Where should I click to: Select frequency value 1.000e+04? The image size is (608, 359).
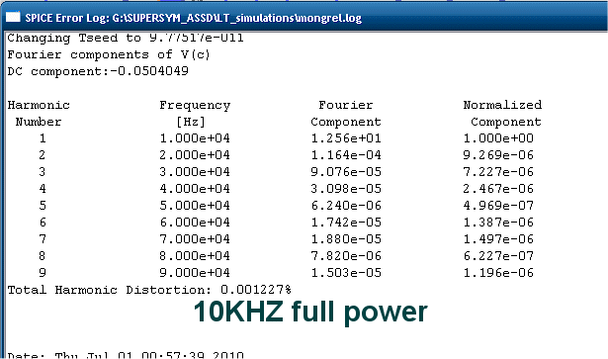pos(195,138)
